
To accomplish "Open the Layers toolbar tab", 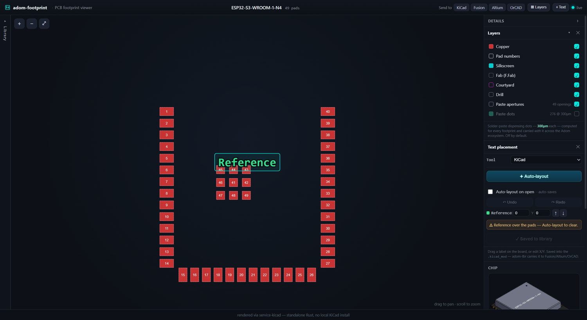I will (538, 7).
